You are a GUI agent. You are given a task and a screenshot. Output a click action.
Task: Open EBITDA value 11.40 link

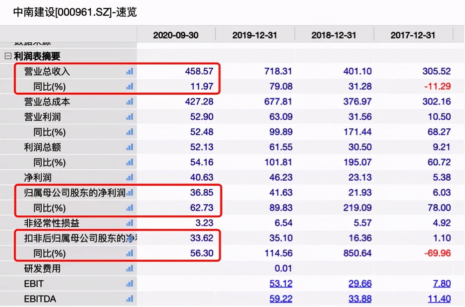(439, 299)
